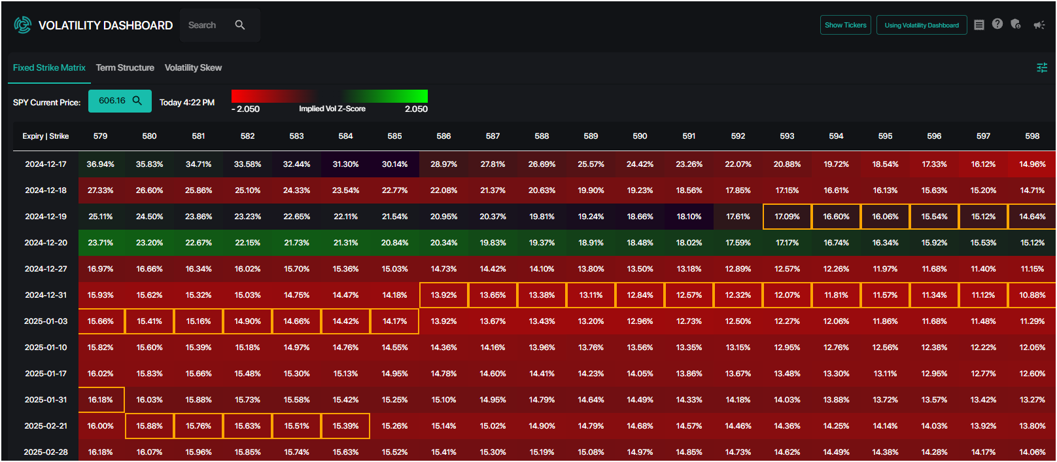This screenshot has width=1057, height=462.
Task: Click the Volatility Dashboard logo icon
Action: pos(23,25)
